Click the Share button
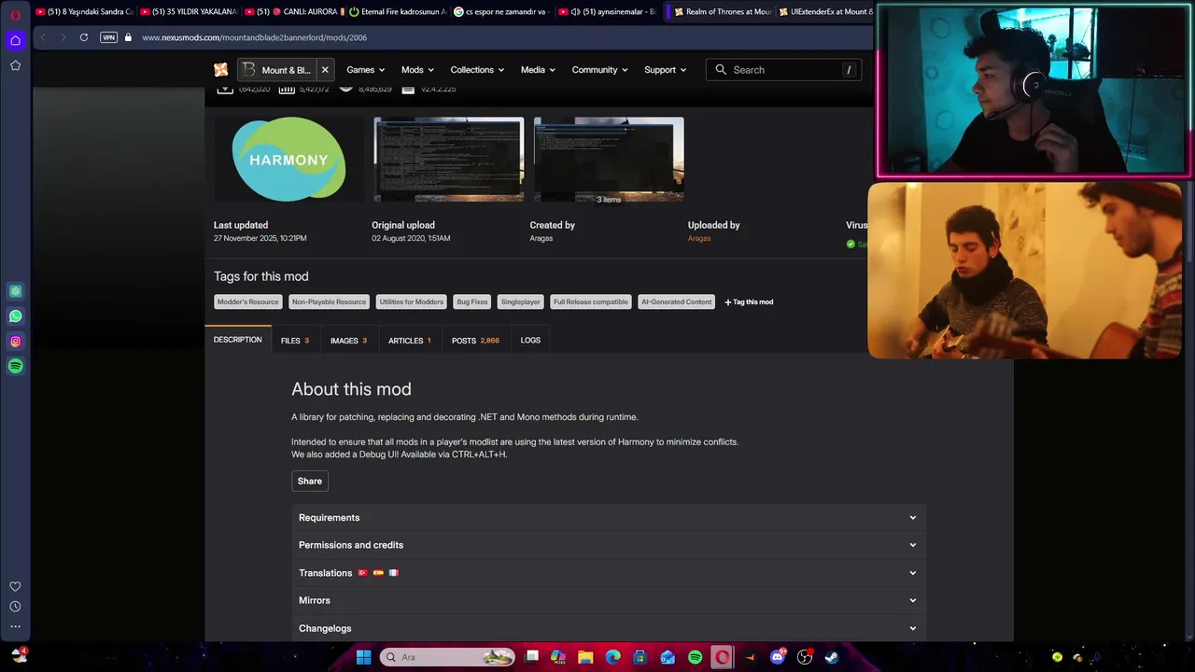This screenshot has height=672, width=1195. click(310, 481)
